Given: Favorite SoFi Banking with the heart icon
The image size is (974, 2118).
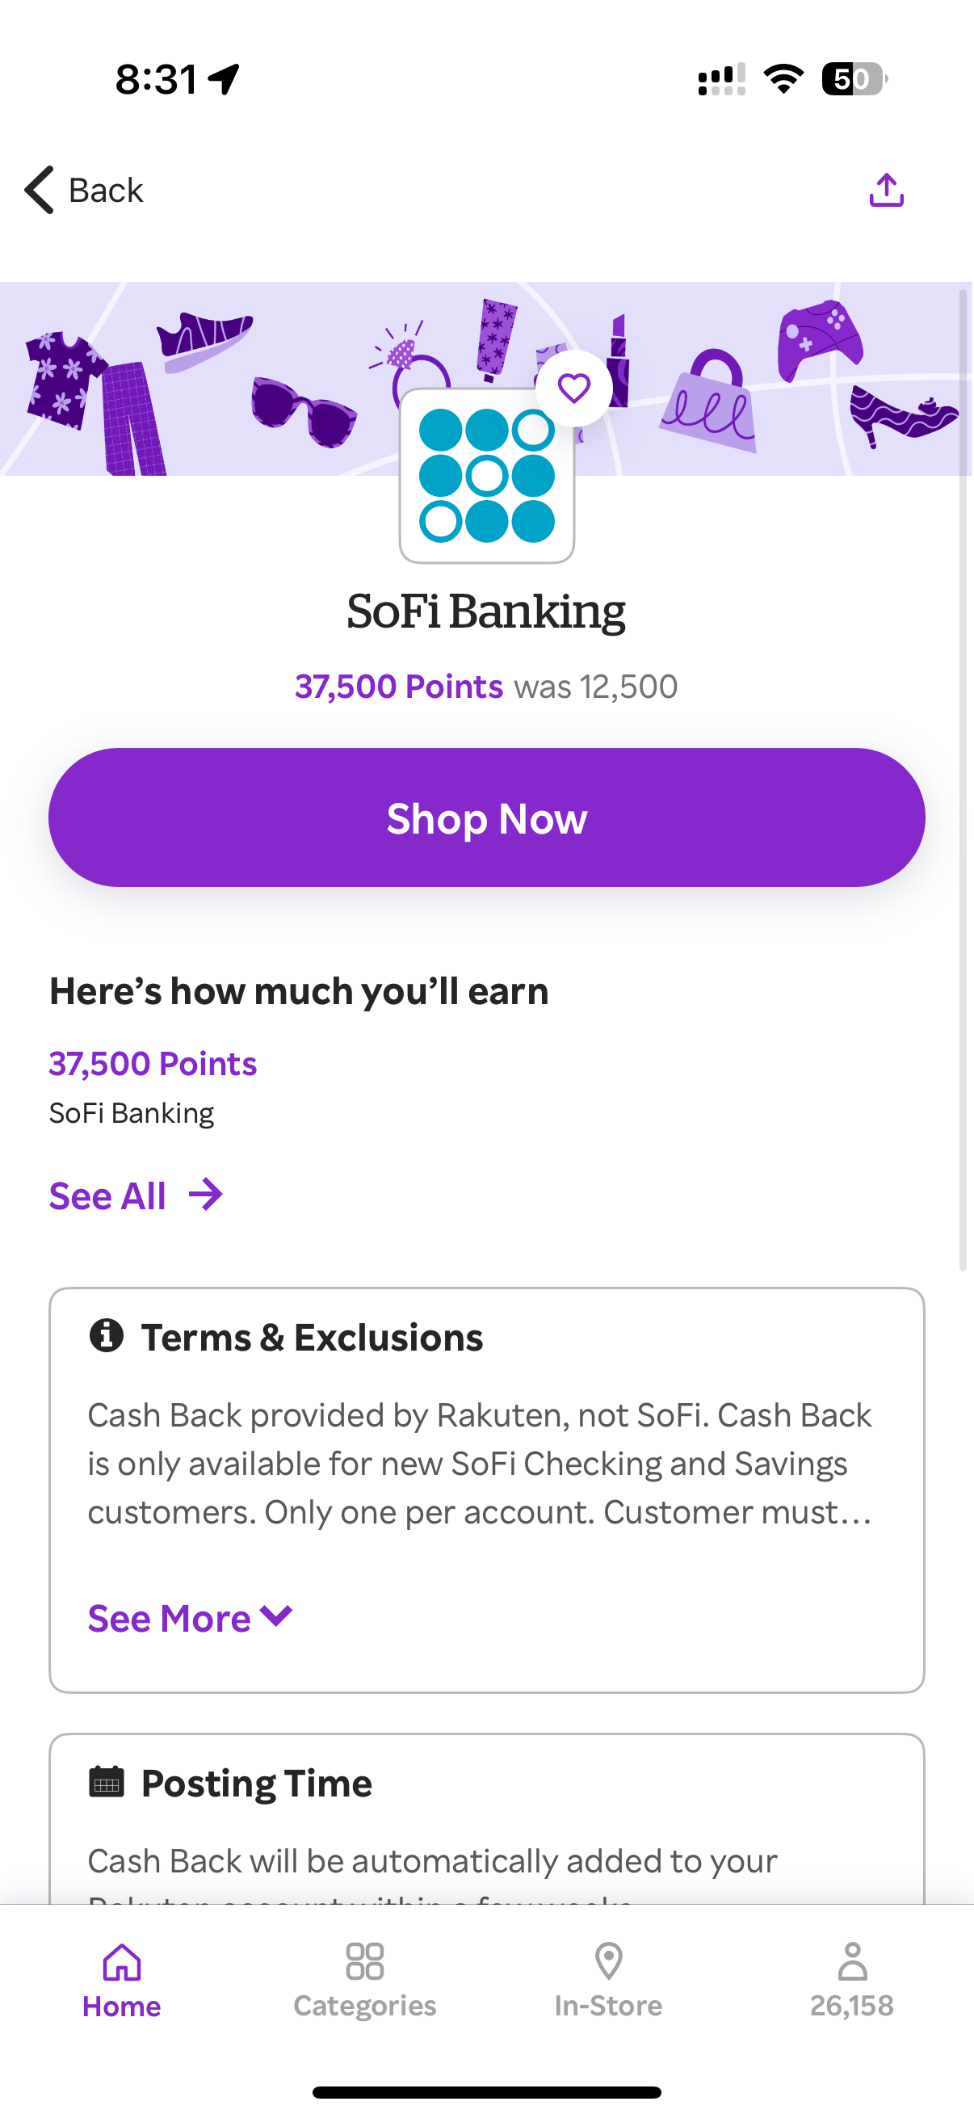Looking at the screenshot, I should (x=573, y=388).
